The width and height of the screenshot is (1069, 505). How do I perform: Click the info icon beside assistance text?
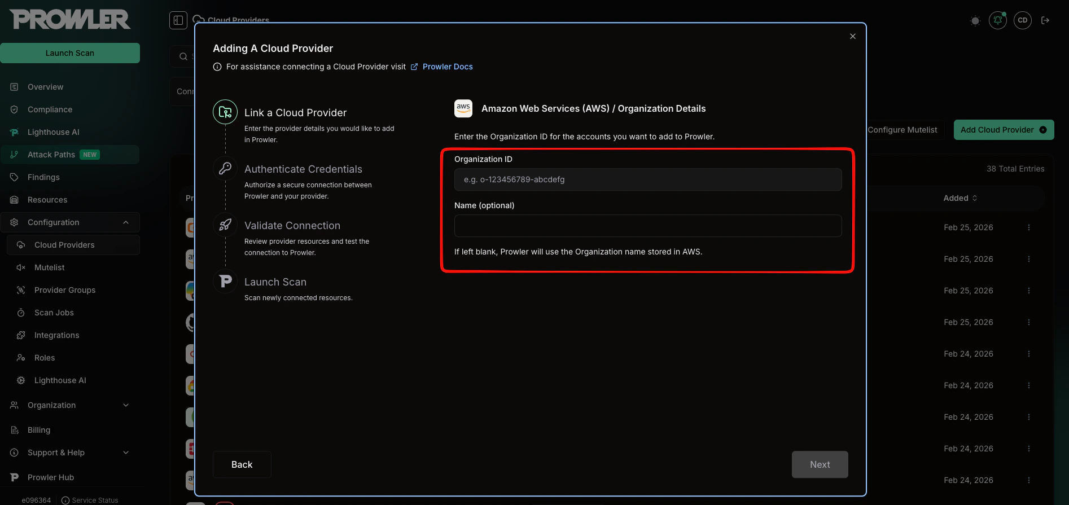click(x=217, y=67)
